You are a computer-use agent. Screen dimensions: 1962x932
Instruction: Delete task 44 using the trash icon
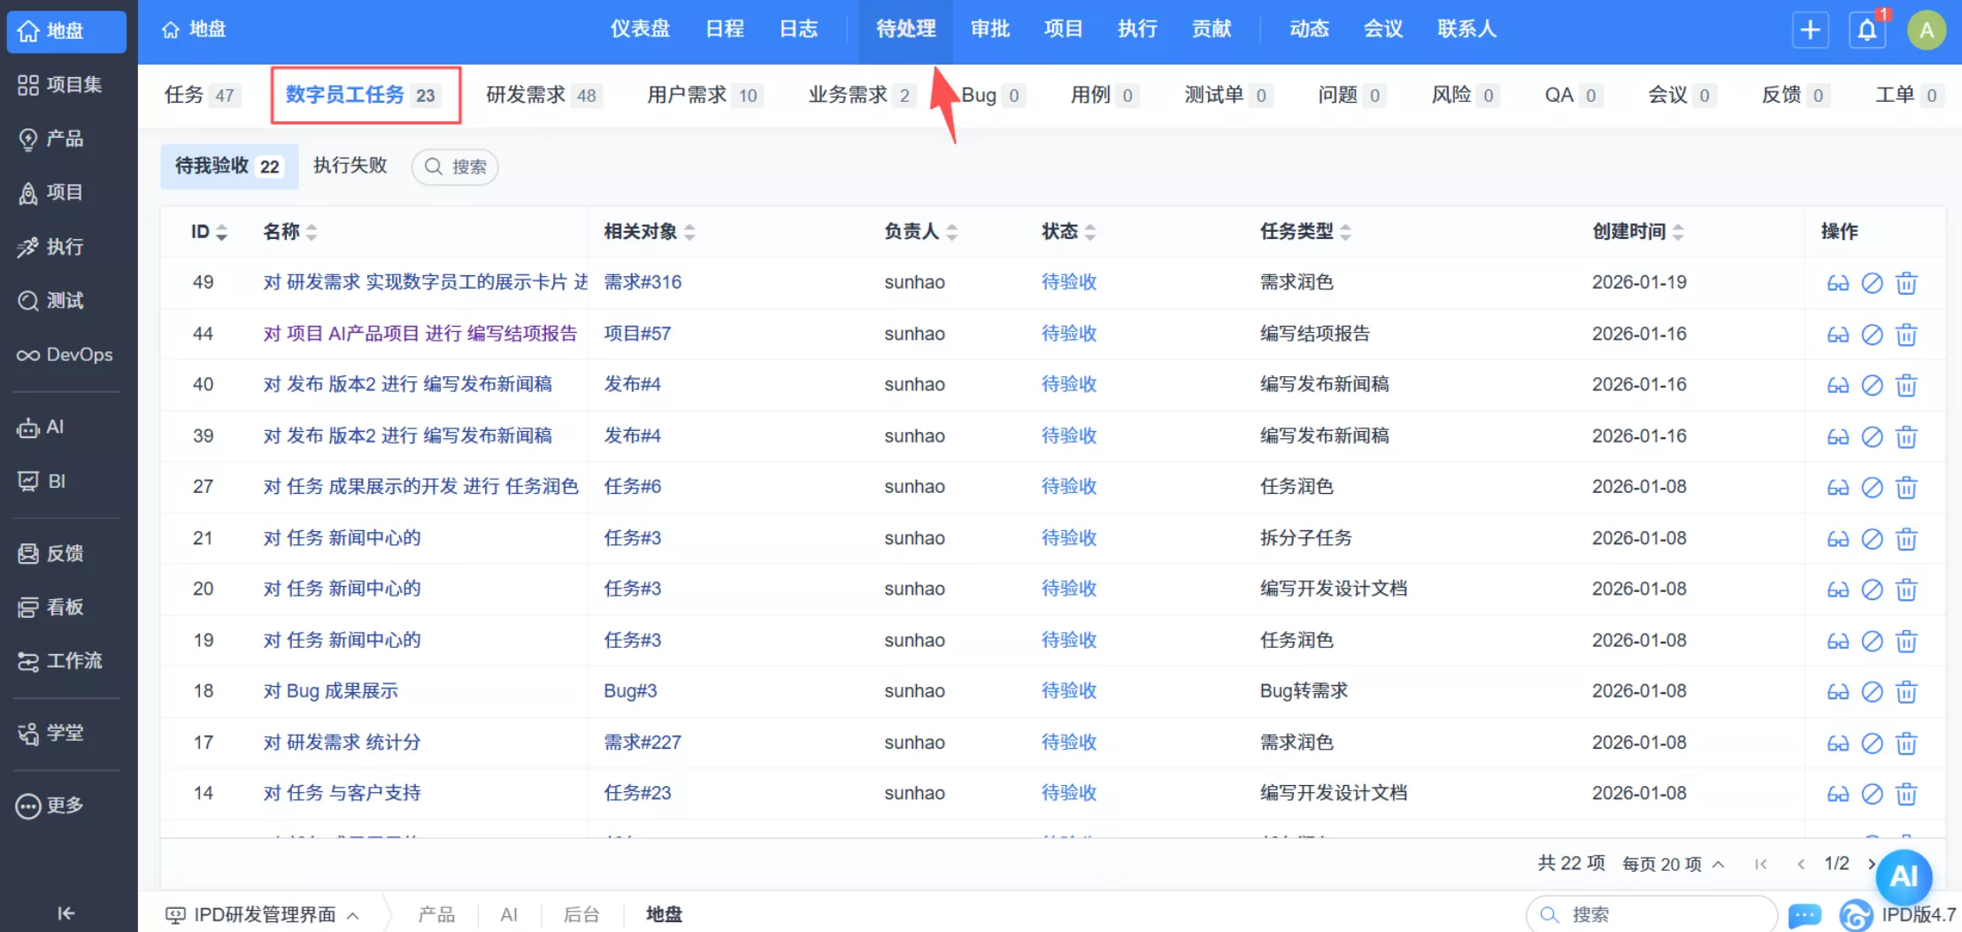pyautogui.click(x=1906, y=335)
